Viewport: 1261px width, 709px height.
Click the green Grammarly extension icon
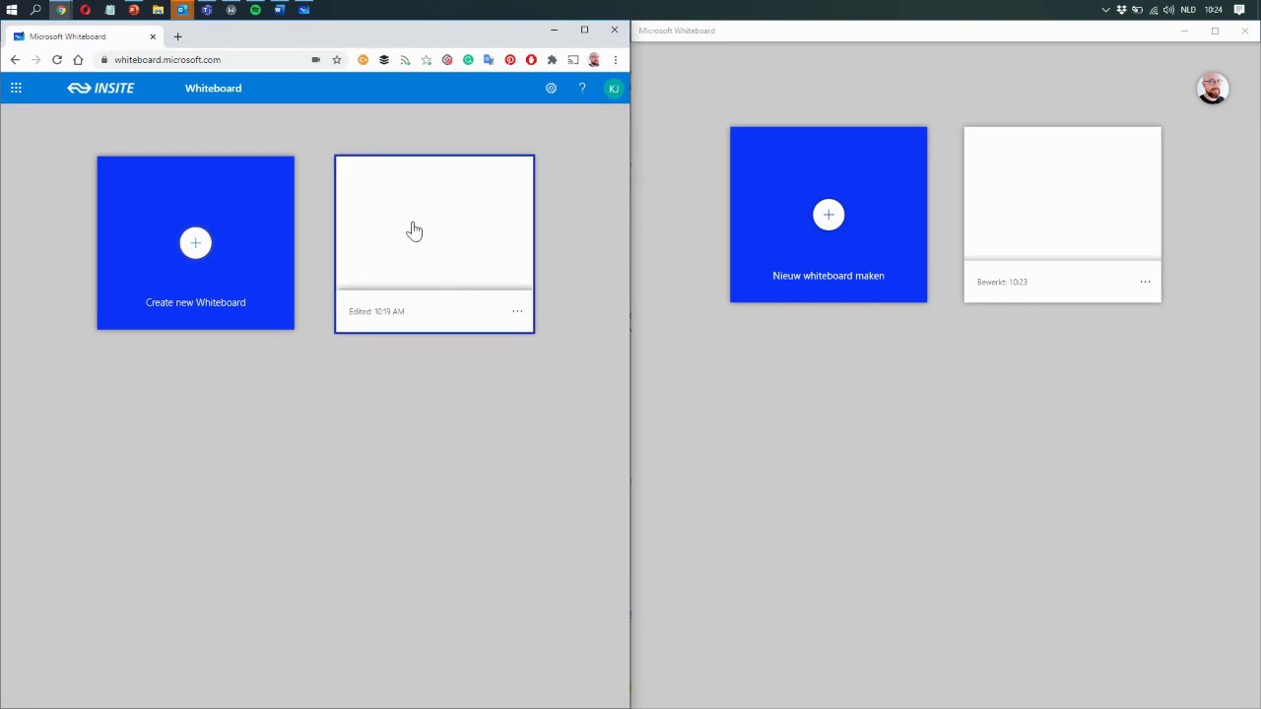tap(468, 60)
